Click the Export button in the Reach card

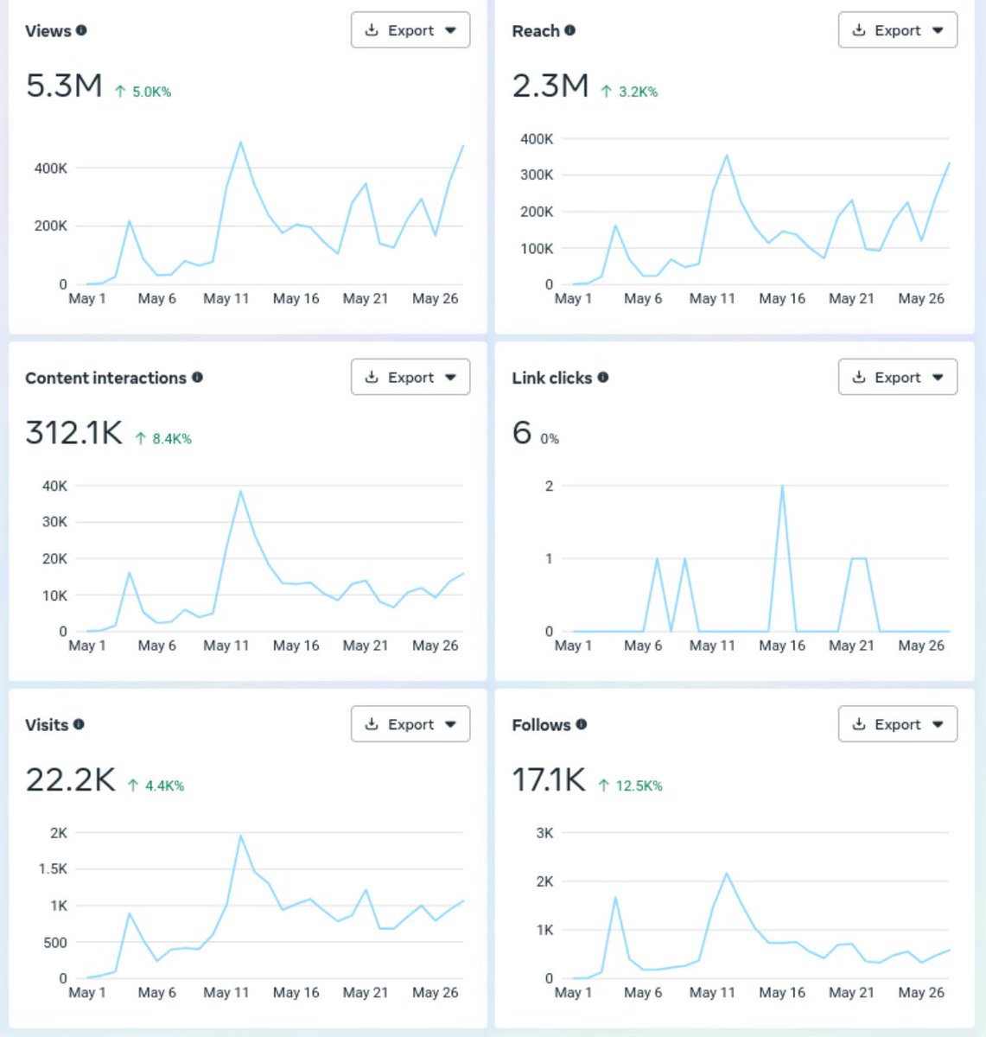click(x=898, y=30)
